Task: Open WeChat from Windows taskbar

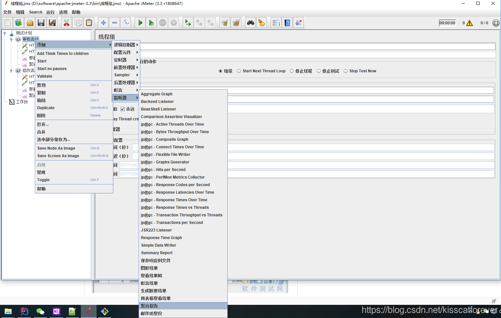Action: coord(40,311)
